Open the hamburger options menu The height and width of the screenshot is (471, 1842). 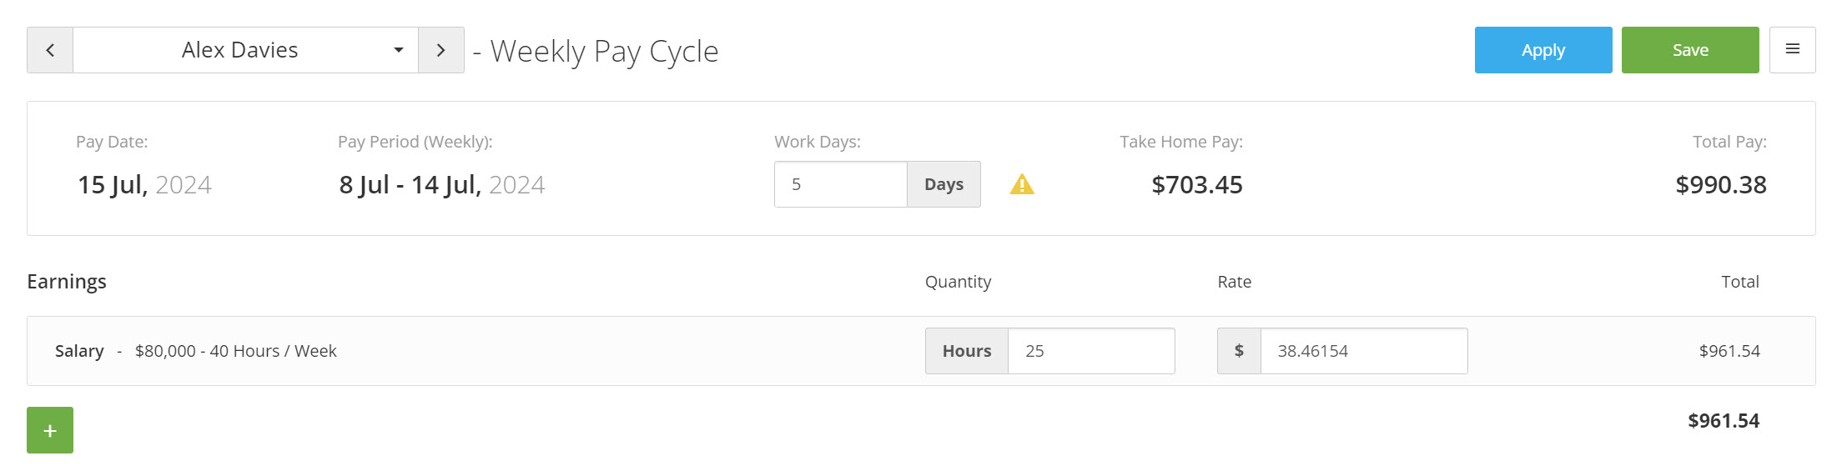point(1792,50)
